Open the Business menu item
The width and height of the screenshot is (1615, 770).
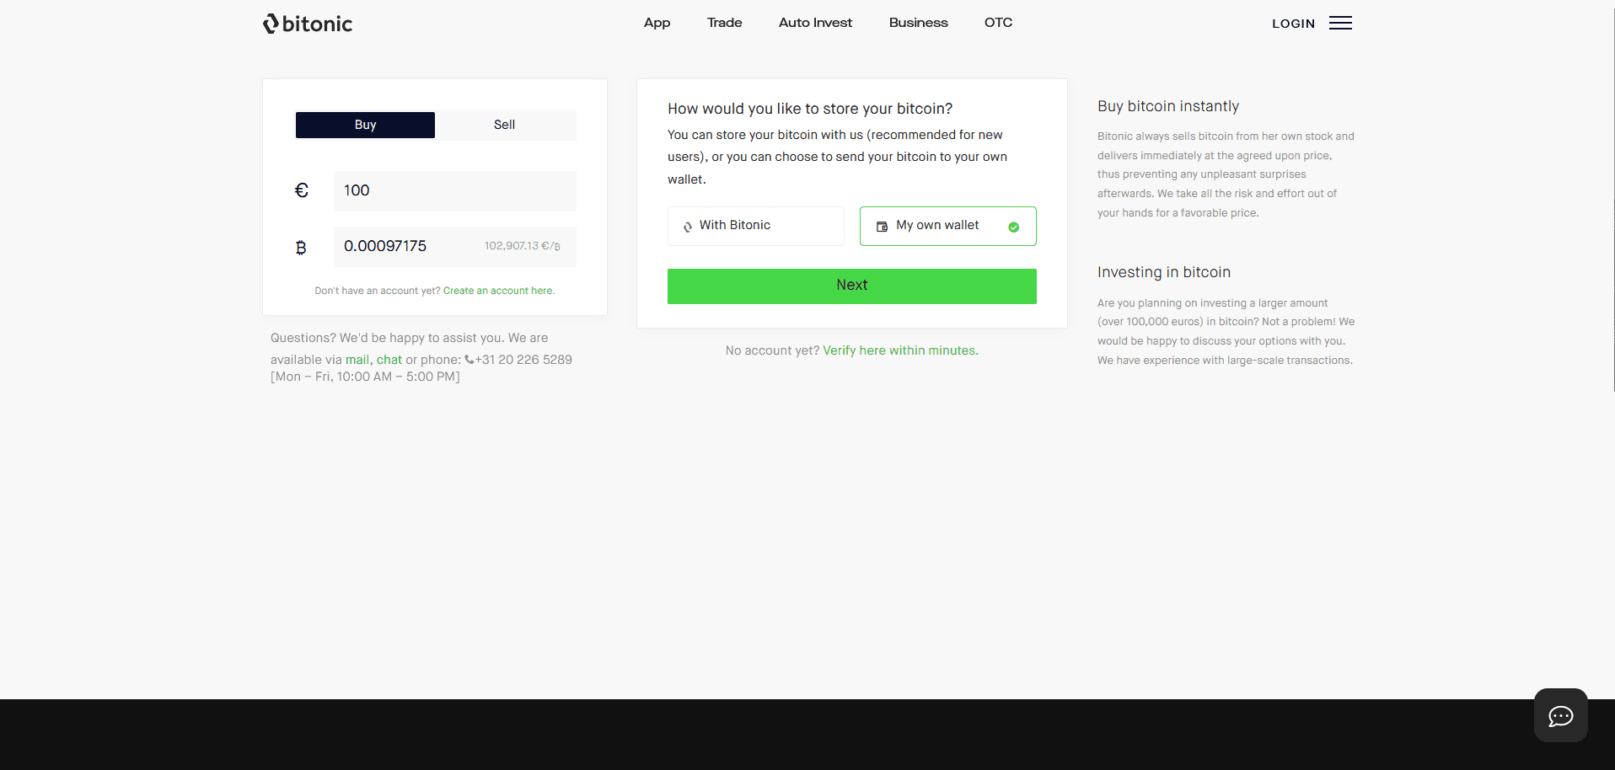[x=918, y=23]
